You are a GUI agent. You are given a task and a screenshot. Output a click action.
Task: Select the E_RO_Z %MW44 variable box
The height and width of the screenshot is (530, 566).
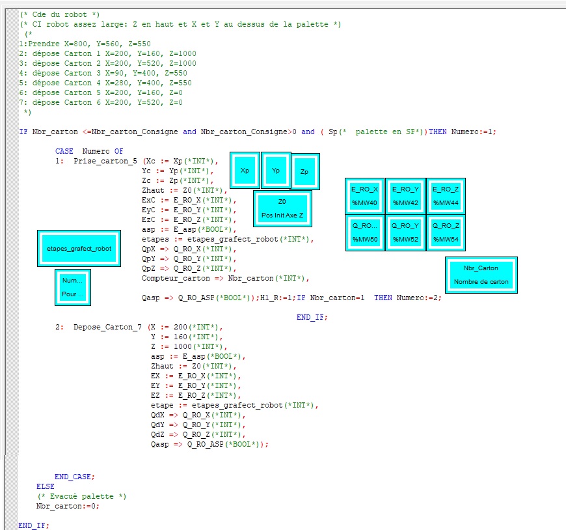(446, 196)
